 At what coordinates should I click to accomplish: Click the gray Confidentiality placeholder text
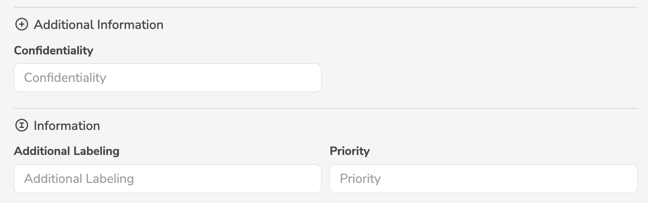(65, 78)
